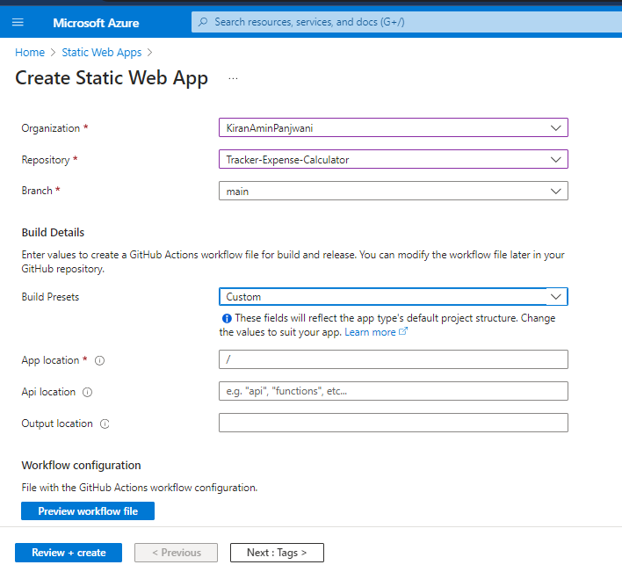Open the Branch dropdown

pyautogui.click(x=393, y=191)
